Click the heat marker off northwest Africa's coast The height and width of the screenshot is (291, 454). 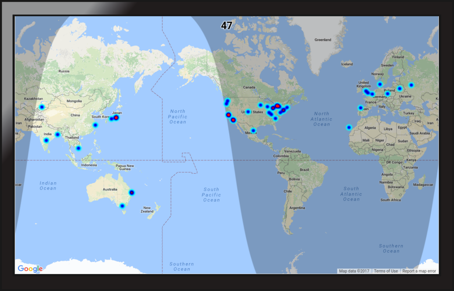click(349, 127)
